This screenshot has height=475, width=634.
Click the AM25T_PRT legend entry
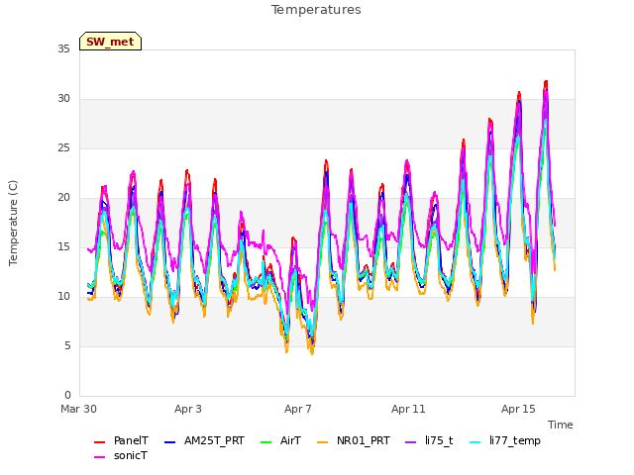pyautogui.click(x=204, y=440)
